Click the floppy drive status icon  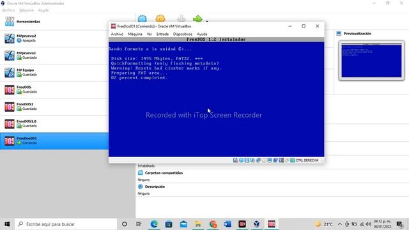[x=247, y=160]
